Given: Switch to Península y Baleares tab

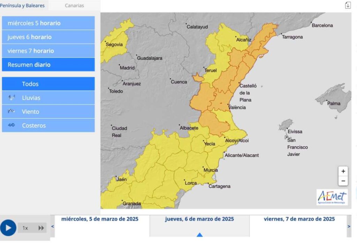Looking at the screenshot, I should point(22,6).
